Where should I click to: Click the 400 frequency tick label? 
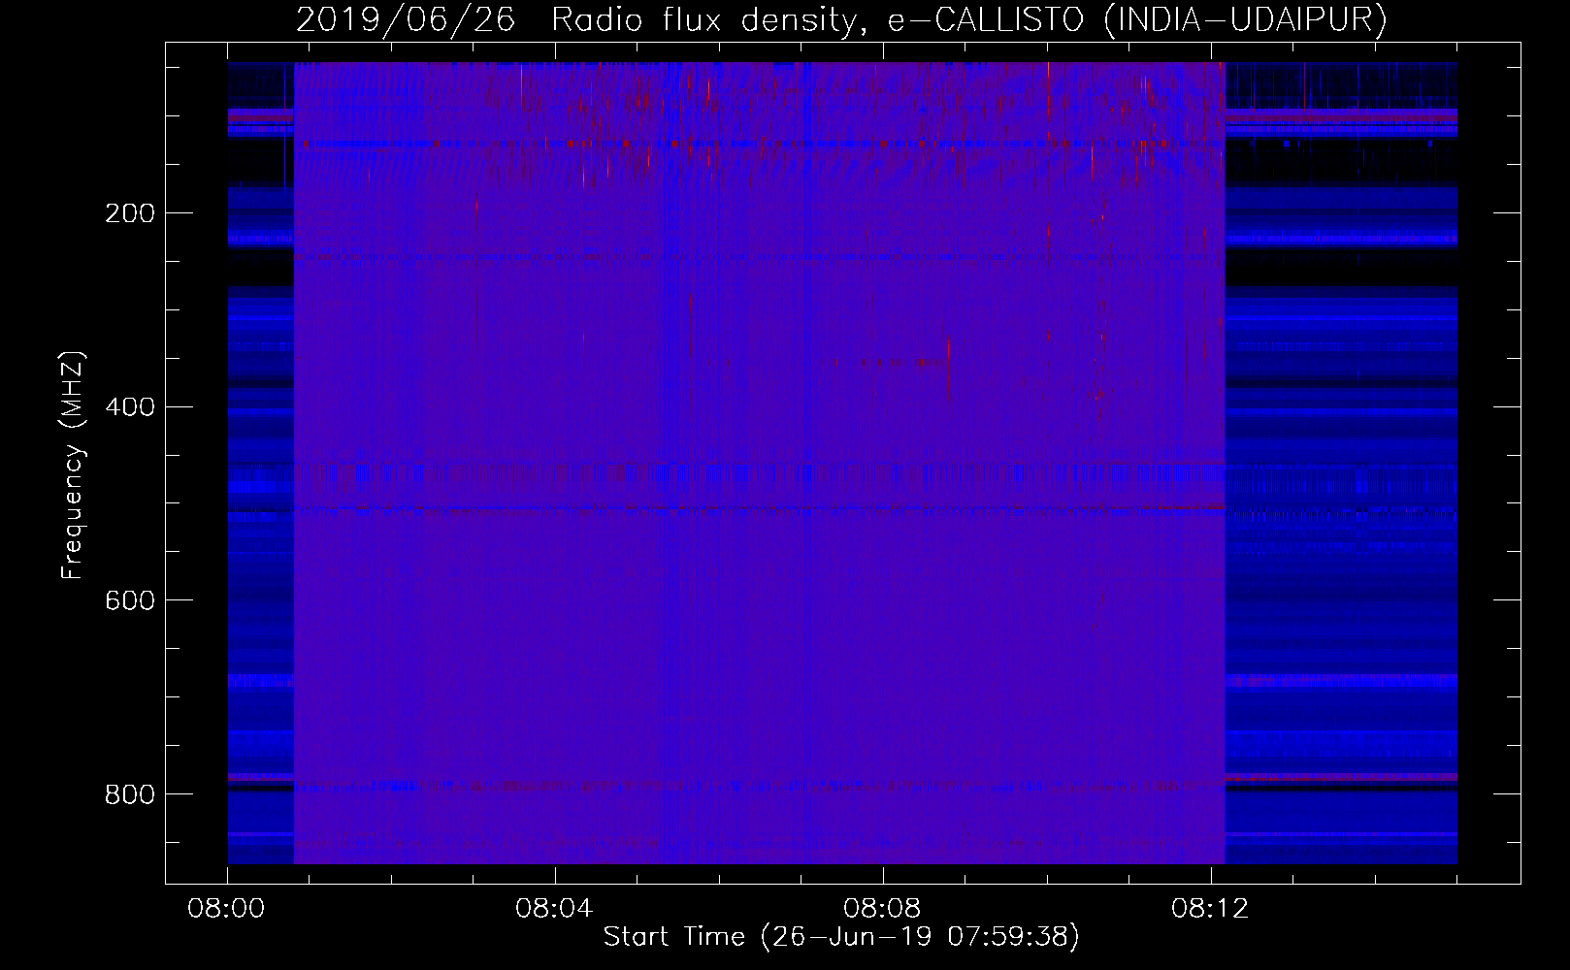(130, 407)
